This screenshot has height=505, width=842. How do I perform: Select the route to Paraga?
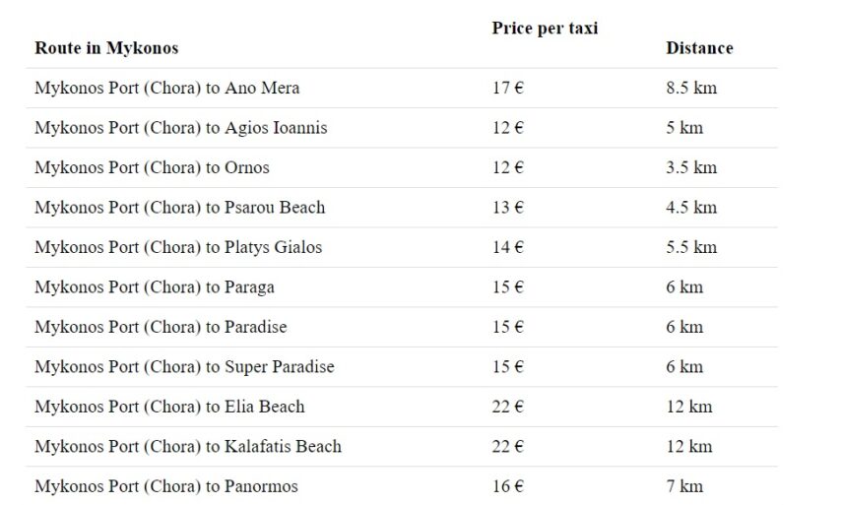pos(155,287)
